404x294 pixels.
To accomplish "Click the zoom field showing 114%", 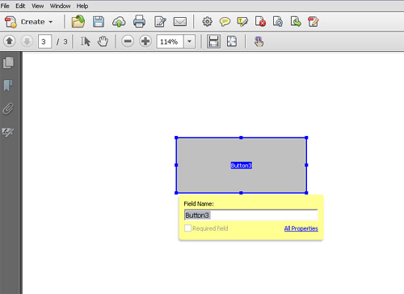I will 170,41.
